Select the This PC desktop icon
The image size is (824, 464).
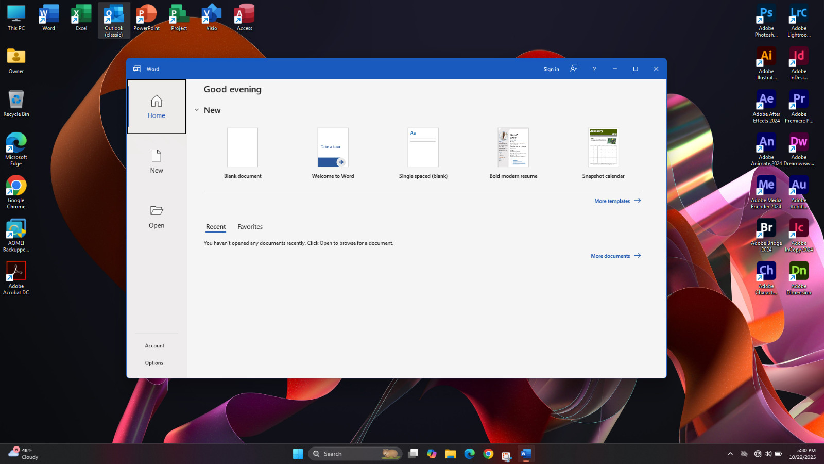(16, 19)
